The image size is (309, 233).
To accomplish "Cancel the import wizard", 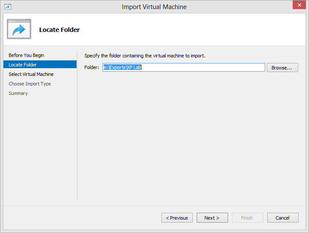I will pos(283,218).
